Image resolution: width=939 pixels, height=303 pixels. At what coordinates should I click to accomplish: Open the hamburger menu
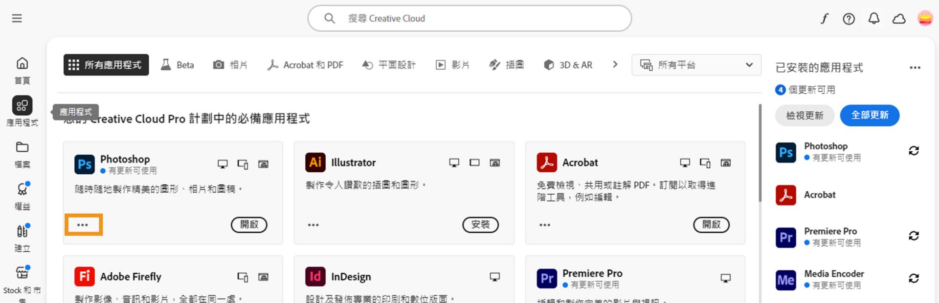17,19
